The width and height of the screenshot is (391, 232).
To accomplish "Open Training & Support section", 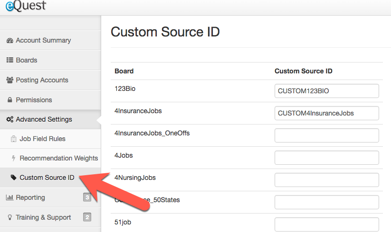I will coord(50,217).
